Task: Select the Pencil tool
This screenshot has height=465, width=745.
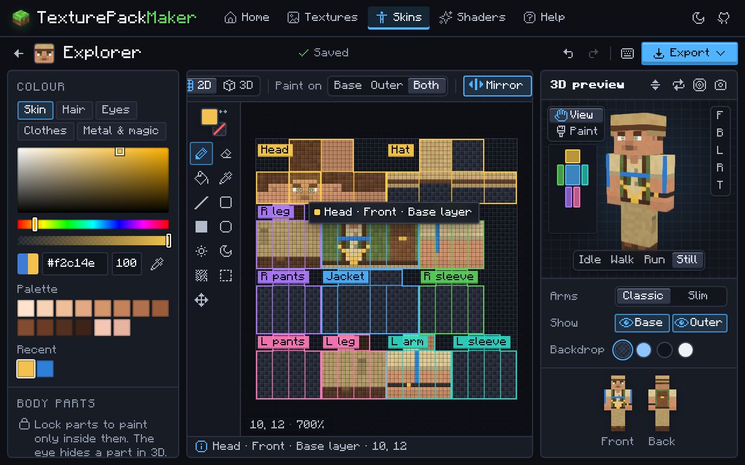Action: coord(201,153)
